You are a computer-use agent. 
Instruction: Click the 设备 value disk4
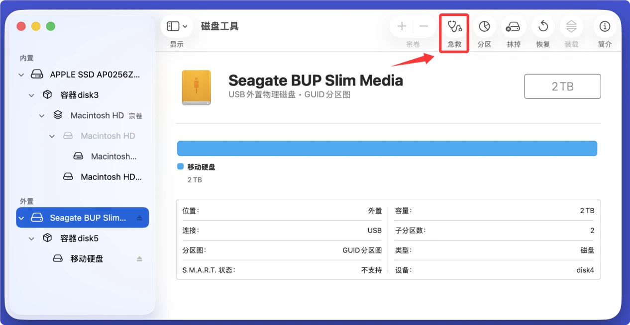(585, 270)
